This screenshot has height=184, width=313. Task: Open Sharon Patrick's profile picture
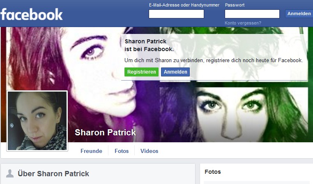(37, 121)
